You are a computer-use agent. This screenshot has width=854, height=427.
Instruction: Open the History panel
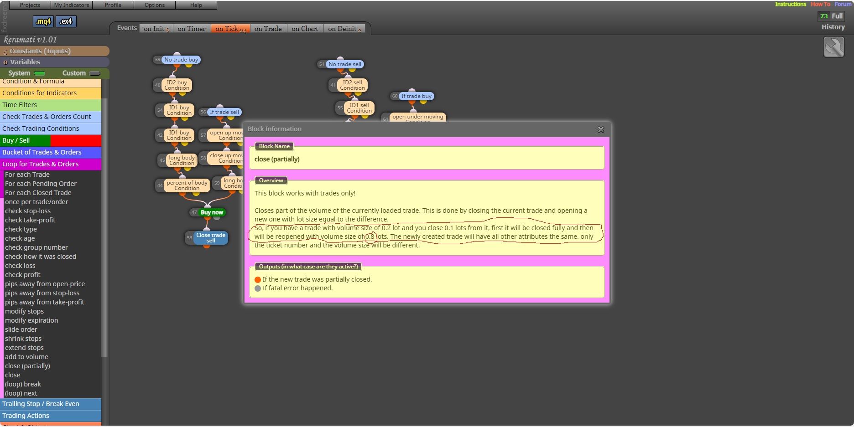pyautogui.click(x=833, y=27)
